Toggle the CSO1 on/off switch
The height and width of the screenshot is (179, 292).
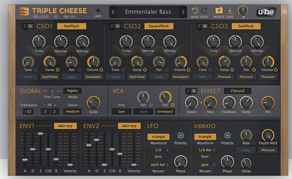click(x=28, y=26)
